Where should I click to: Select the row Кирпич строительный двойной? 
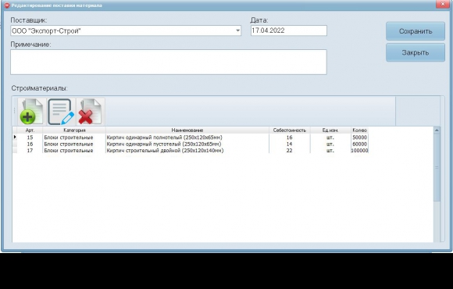click(x=191, y=151)
